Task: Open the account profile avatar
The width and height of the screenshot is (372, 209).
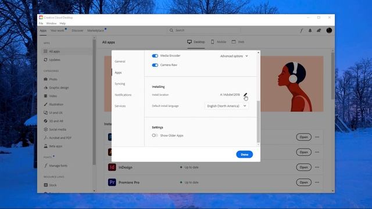Action: (329, 30)
